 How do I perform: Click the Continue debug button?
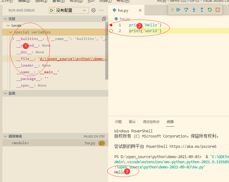pyautogui.click(x=178, y=10)
